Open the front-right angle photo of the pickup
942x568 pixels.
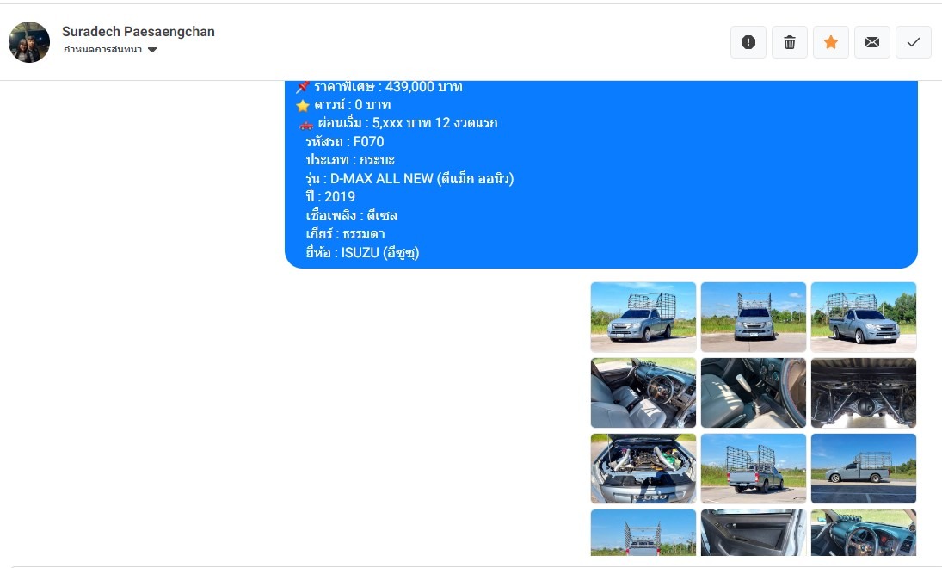[x=864, y=317]
